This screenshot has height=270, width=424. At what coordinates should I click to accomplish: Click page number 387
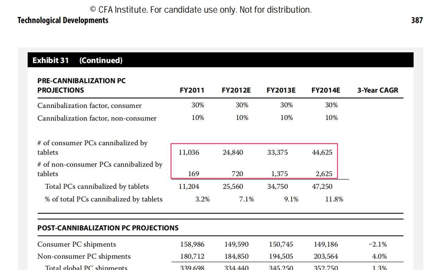point(417,20)
